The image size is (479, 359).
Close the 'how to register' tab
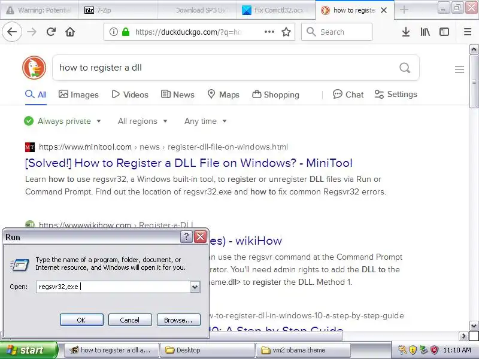pyautogui.click(x=384, y=10)
